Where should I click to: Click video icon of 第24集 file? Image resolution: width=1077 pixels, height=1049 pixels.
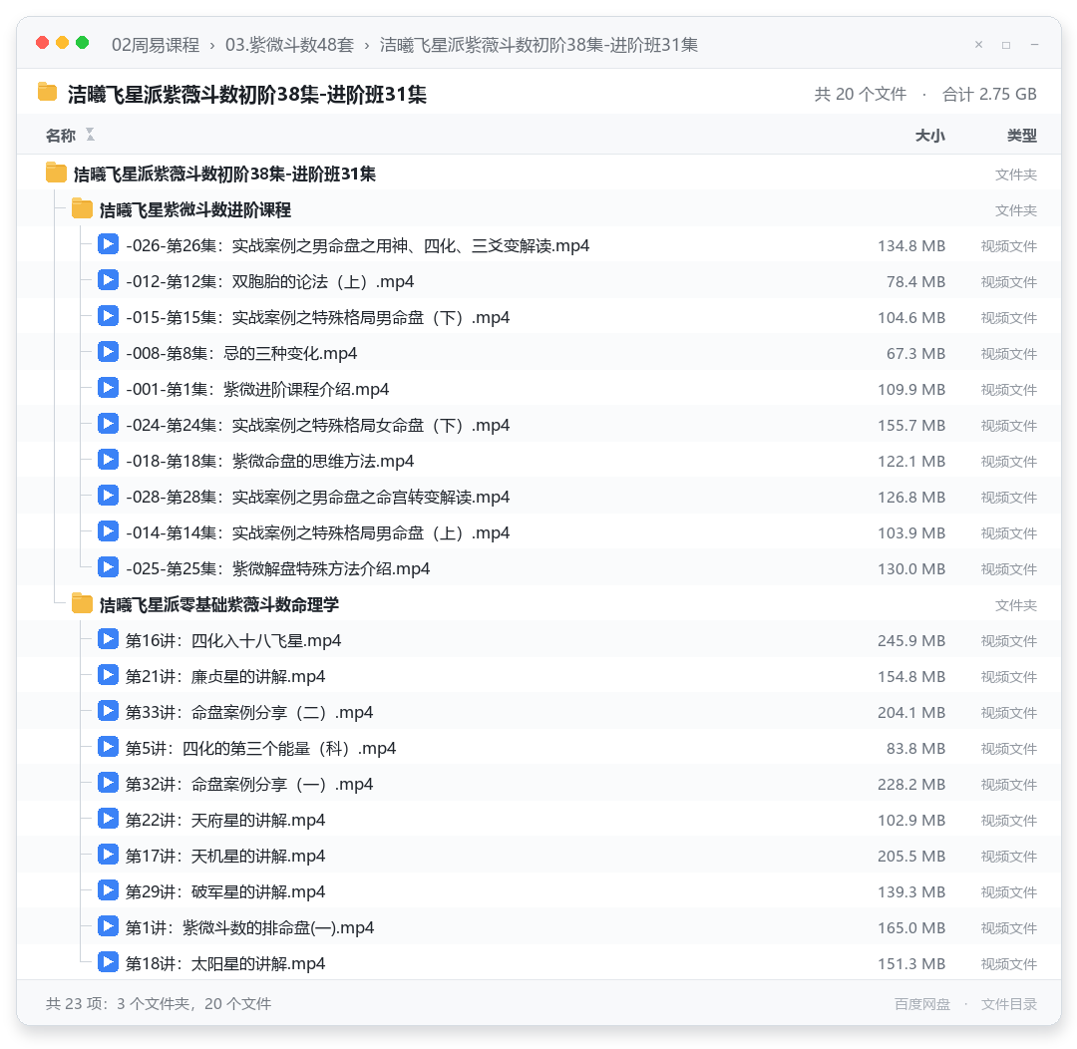click(x=108, y=424)
